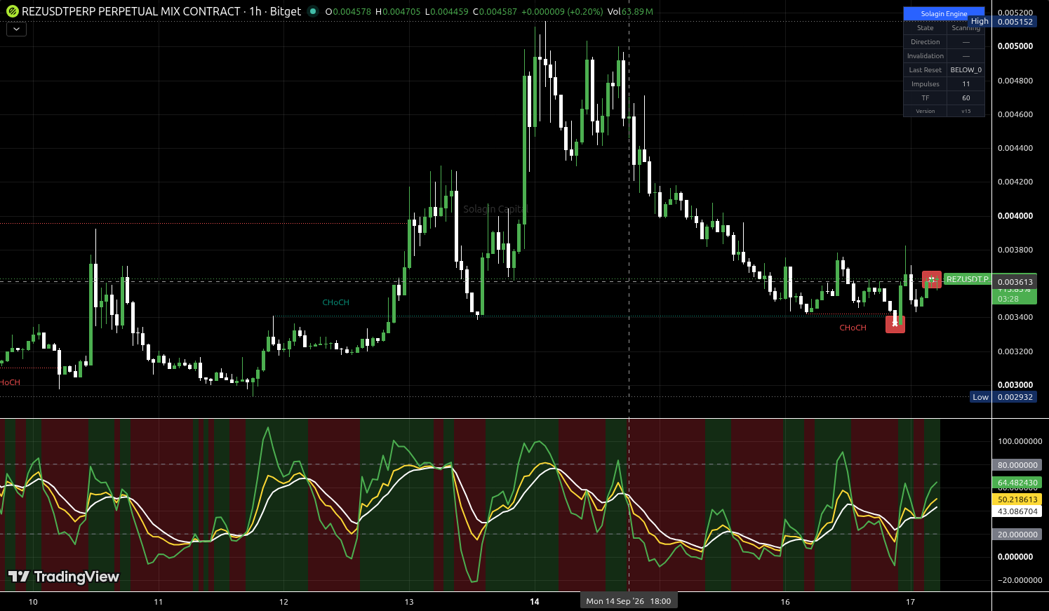Click the red signal marker on the latest candle

(x=931, y=279)
